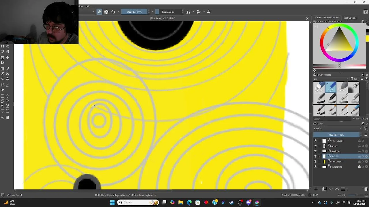Screen dimensions: 369x207
Task: Toggle preserve alpha checkerboard button
Action: (106, 12)
